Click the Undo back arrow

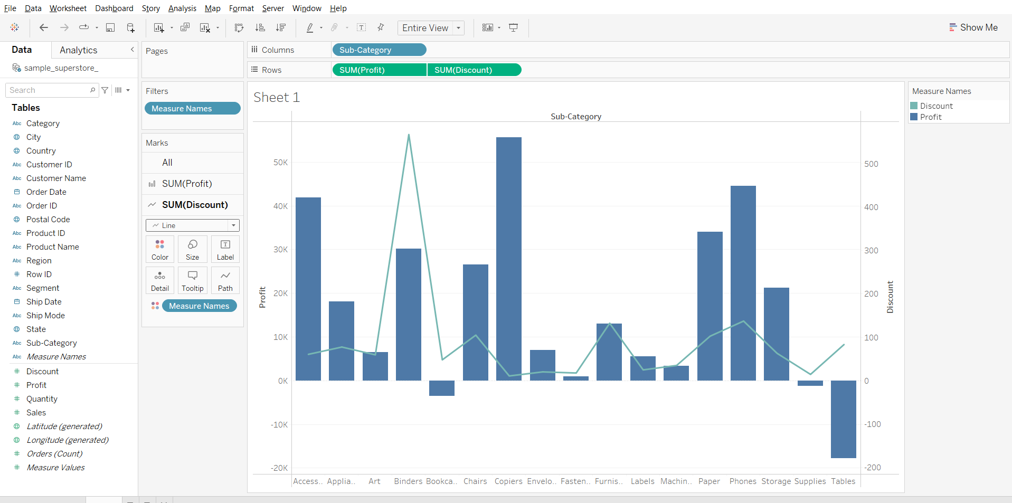pos(44,28)
